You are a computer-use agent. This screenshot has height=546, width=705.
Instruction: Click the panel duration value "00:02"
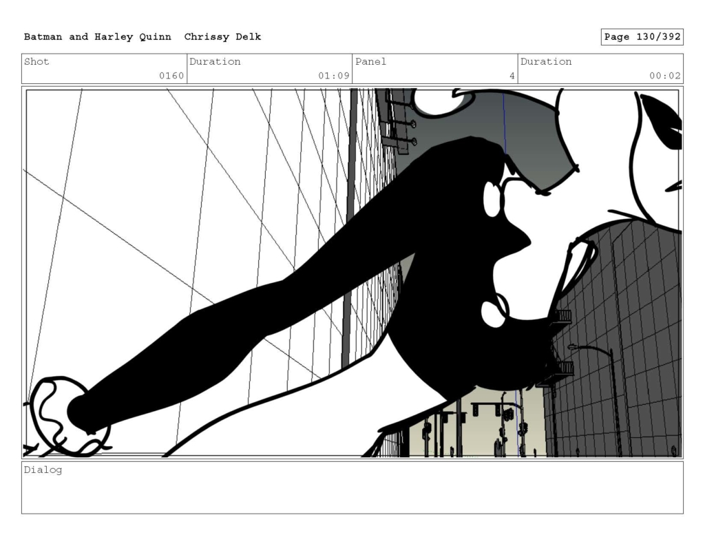[665, 76]
